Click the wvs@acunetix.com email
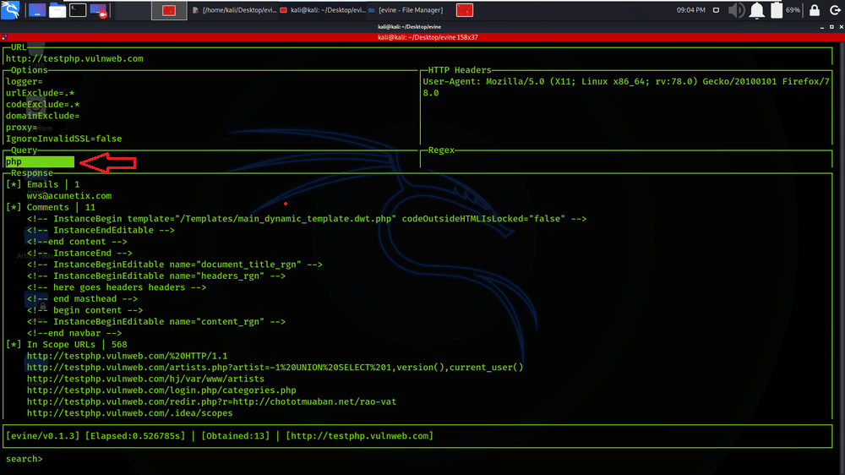 pos(69,196)
